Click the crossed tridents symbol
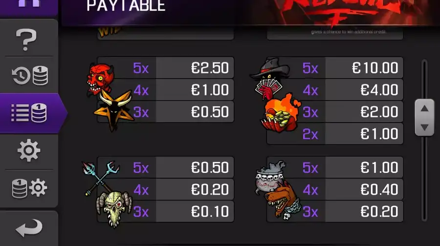The height and width of the screenshot is (246, 440). [x=100, y=177]
